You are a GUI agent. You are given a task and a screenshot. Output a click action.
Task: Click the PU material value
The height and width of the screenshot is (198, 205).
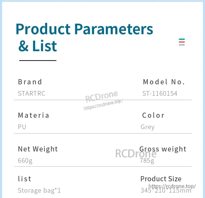[x=22, y=127]
